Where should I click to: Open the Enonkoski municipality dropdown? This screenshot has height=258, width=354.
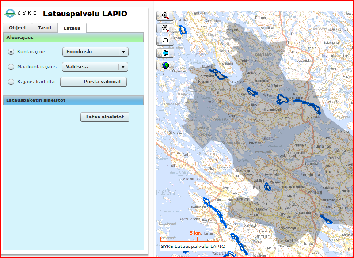pyautogui.click(x=95, y=52)
